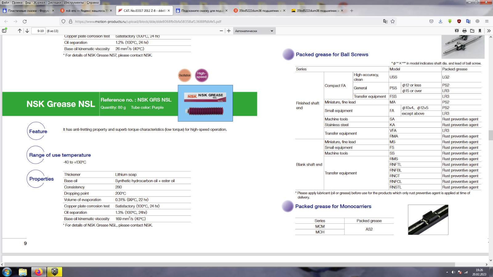Open World of Tanks taskbar icon
Viewport: 493px width, 277px height.
click(x=55, y=272)
